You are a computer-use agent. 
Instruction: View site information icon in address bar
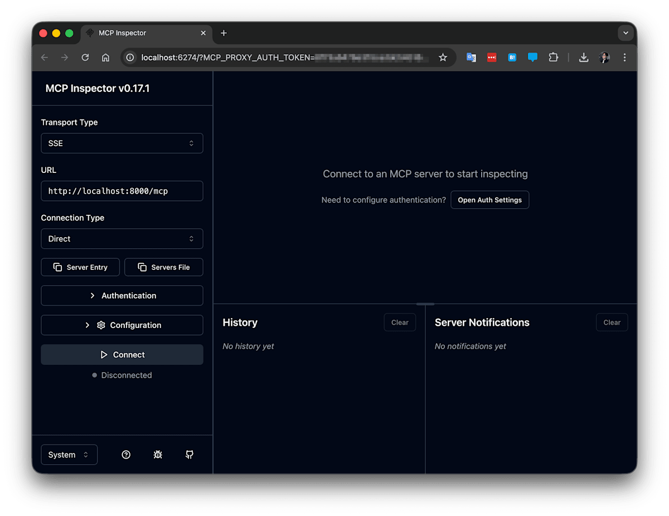coord(130,57)
